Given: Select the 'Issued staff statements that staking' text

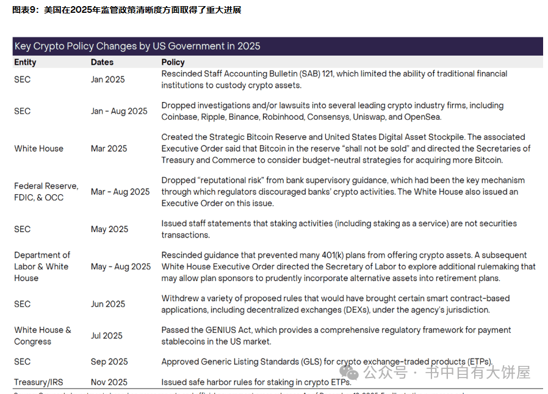Looking at the screenshot, I should point(339,229).
